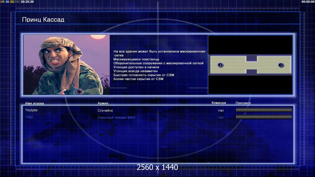Click the 'Имя игрока' column header
This screenshot has width=315, height=177.
(35, 104)
